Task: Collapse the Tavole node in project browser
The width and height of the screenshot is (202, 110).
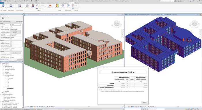Action: [1, 102]
